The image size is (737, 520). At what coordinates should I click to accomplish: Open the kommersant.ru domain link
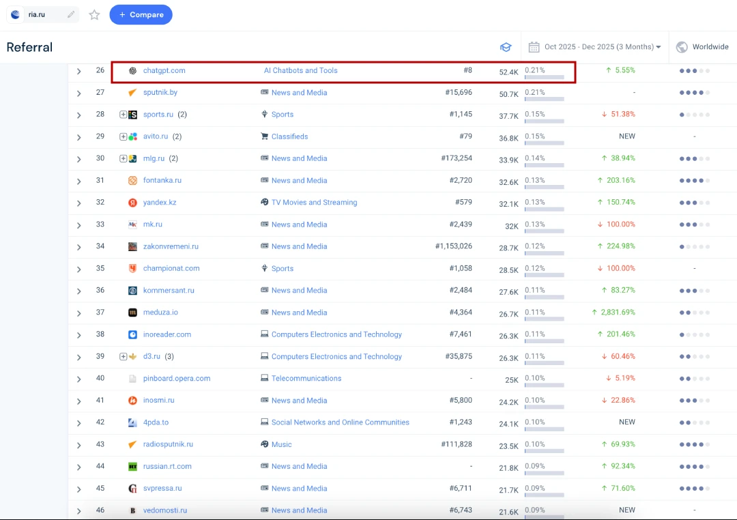169,291
